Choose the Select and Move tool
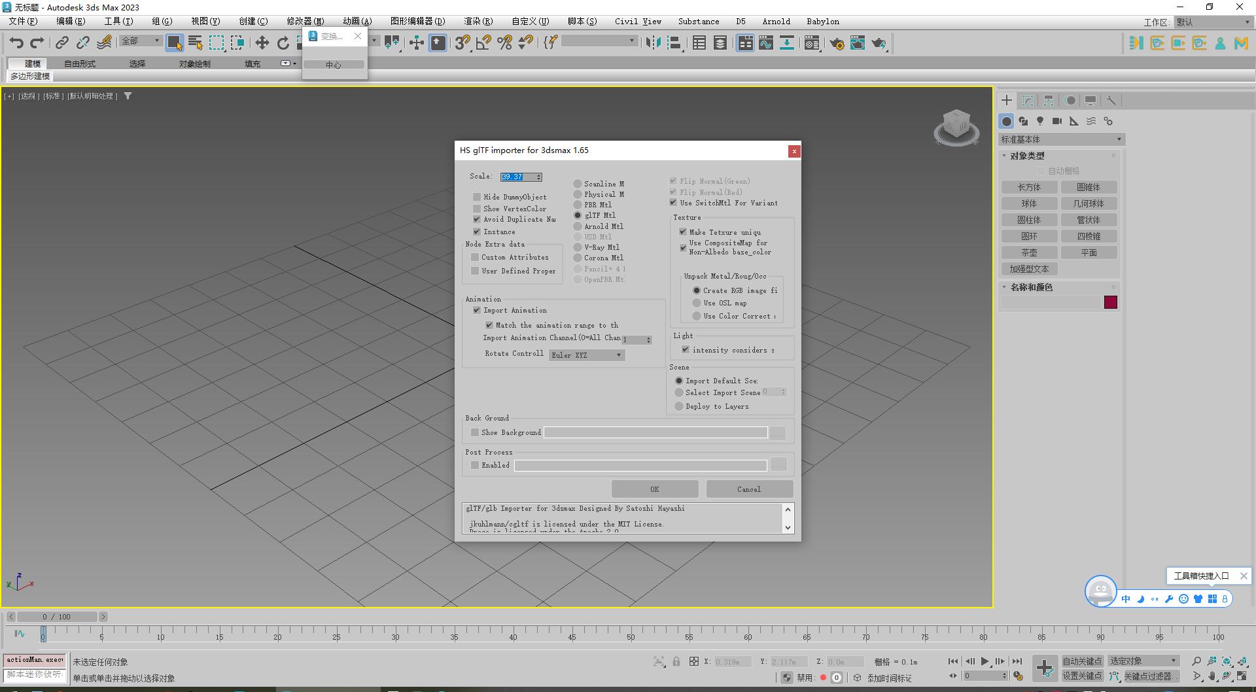The image size is (1256, 692). coord(262,43)
